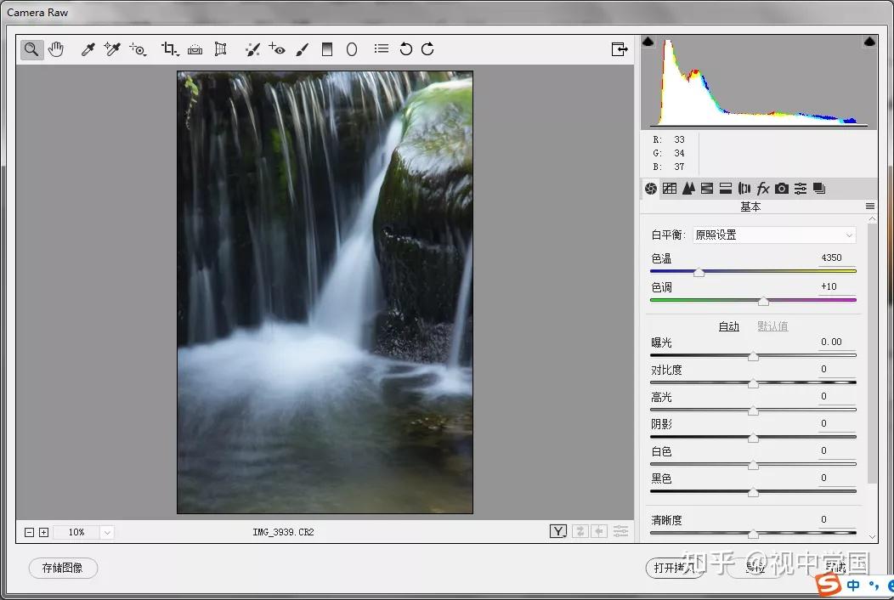894x600 pixels.
Task: Rotate image counterclockwise
Action: [x=405, y=49]
